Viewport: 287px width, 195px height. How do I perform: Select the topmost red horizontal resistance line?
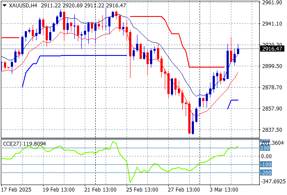coord(146,16)
